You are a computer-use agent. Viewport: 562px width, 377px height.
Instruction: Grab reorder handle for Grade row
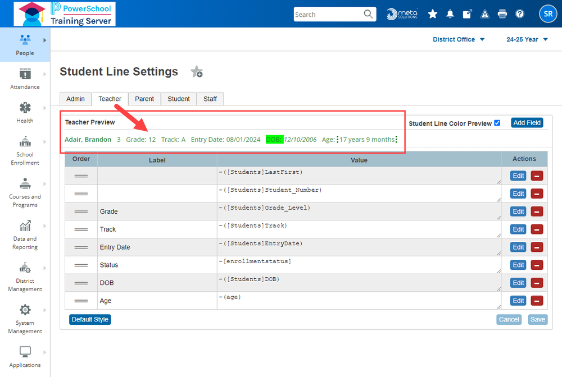click(81, 212)
